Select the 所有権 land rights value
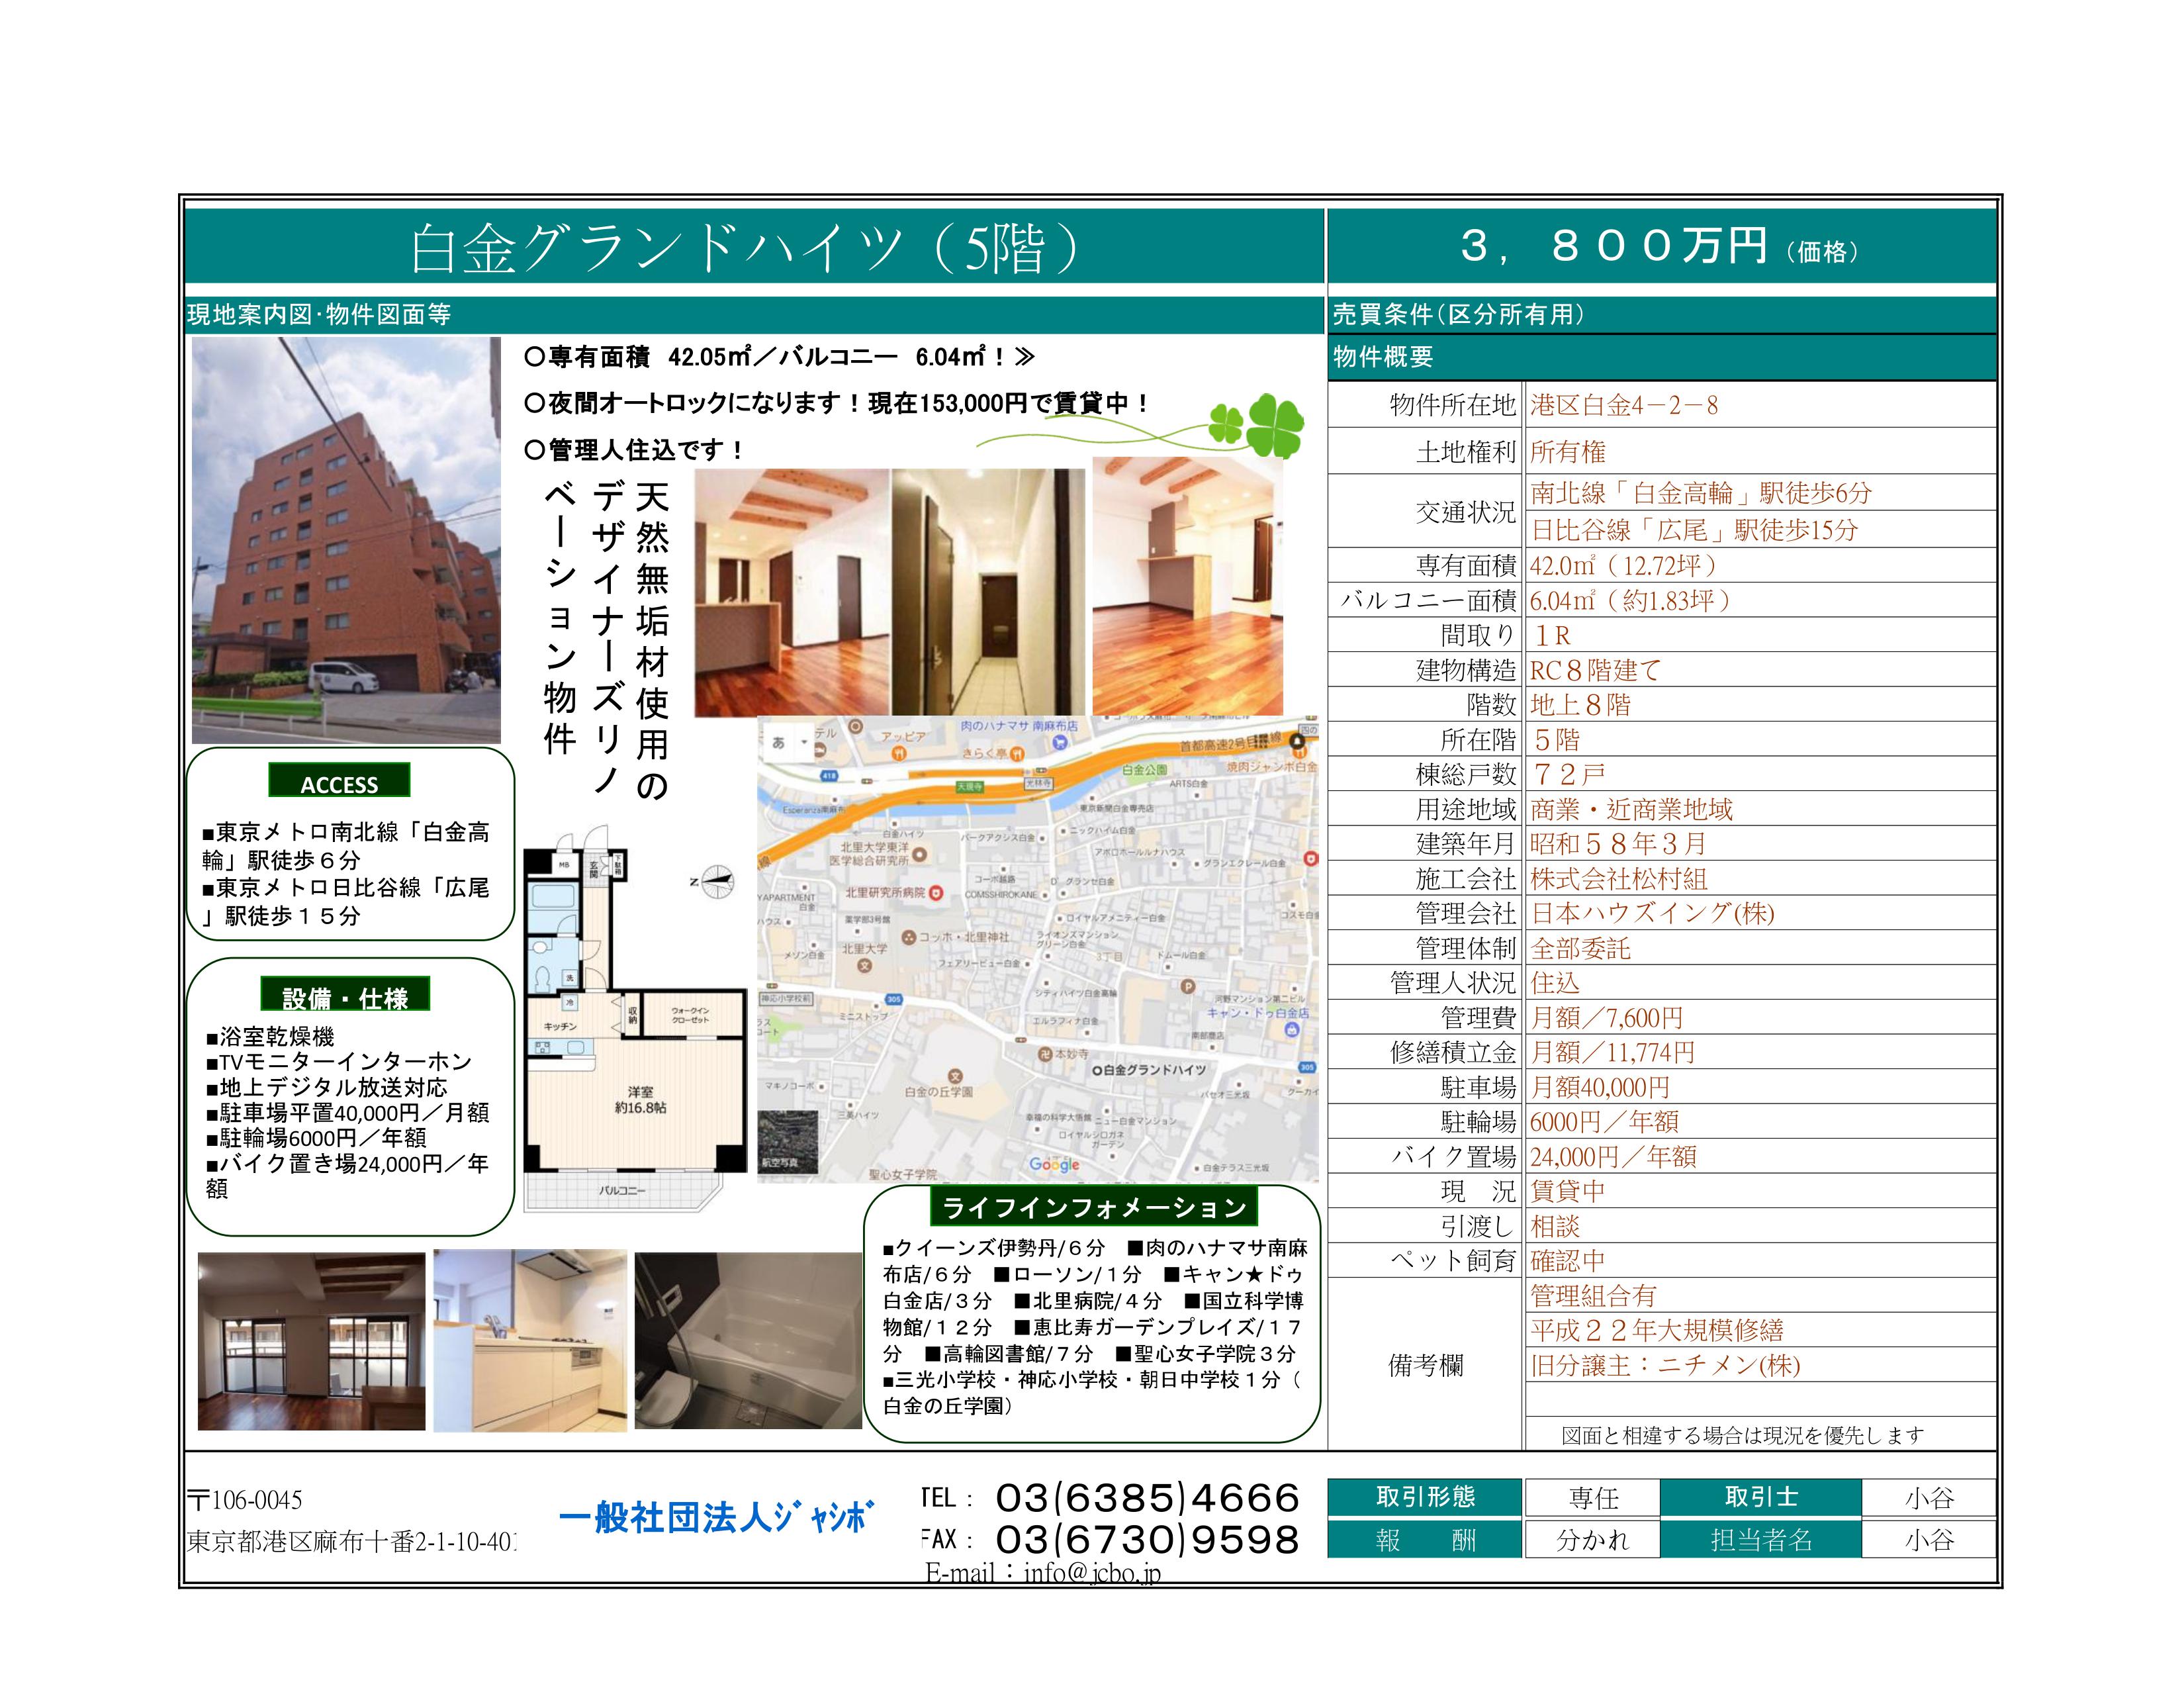Screen dimensions: 2184x1688 click(x=1568, y=452)
